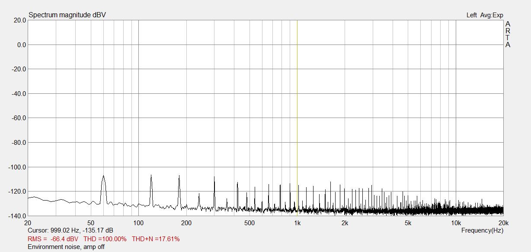This screenshot has height=252, width=531.
Task: Click the 1k frequency axis label
Action: [x=297, y=223]
